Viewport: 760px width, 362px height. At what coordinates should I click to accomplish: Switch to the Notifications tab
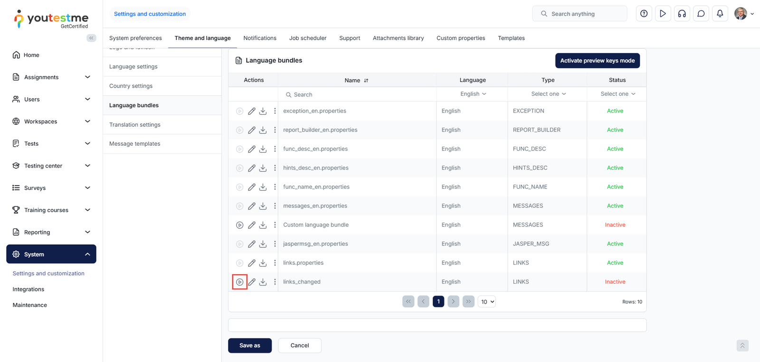pyautogui.click(x=260, y=38)
